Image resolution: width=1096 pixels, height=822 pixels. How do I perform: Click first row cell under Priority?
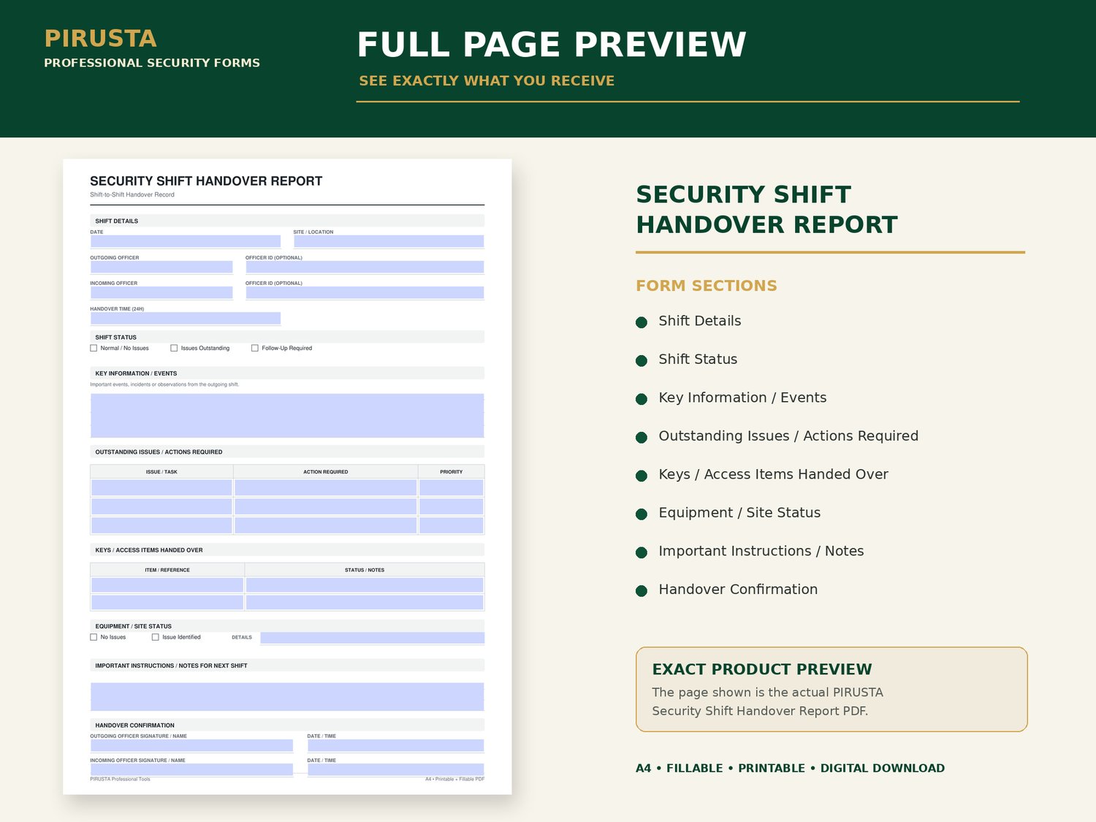(x=452, y=487)
